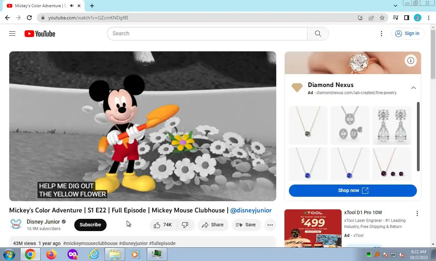Image resolution: width=436 pixels, height=261 pixels.
Task: Open Firefox from the taskbar
Action: pyautogui.click(x=51, y=254)
